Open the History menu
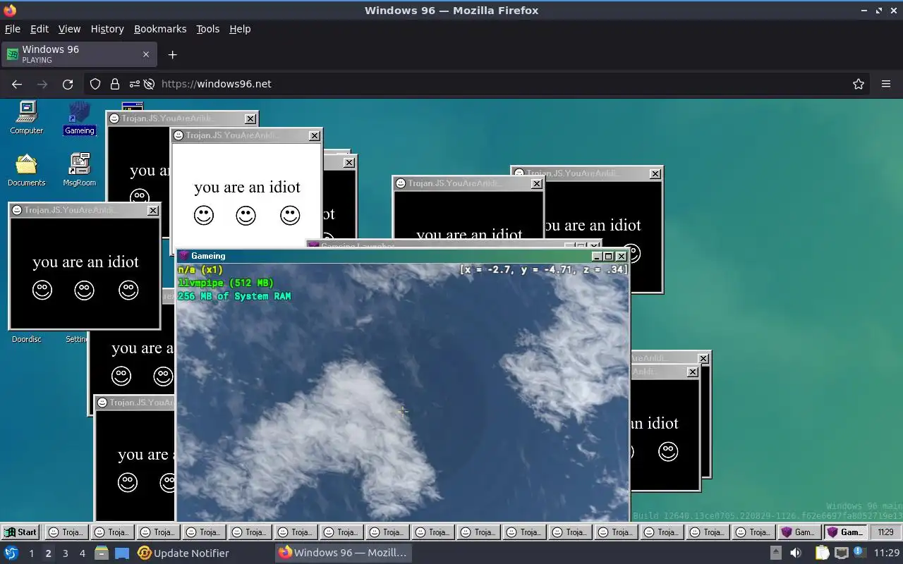903x564 pixels. coord(107,29)
